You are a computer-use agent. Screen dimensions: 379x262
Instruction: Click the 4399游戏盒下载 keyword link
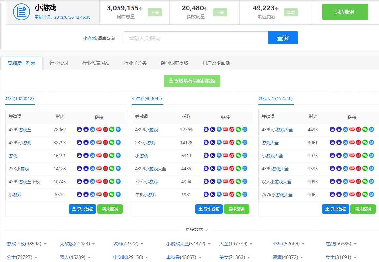coord(24,182)
